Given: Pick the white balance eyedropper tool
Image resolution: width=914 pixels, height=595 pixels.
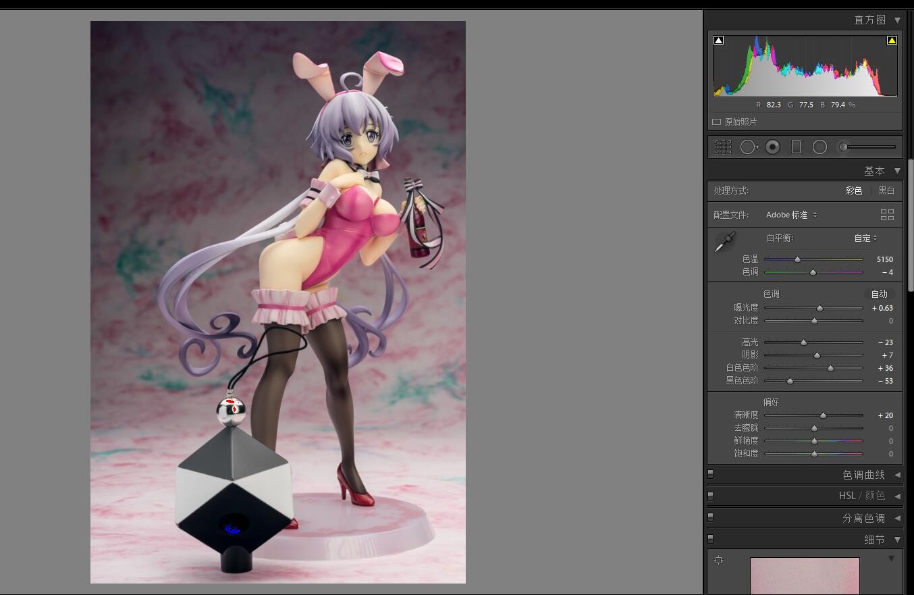Looking at the screenshot, I should point(725,242).
